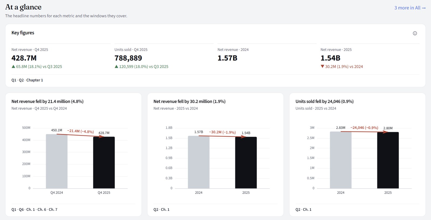Select the grey Q4 2024 revenue bar
The height and width of the screenshot is (220, 431).
[57, 161]
